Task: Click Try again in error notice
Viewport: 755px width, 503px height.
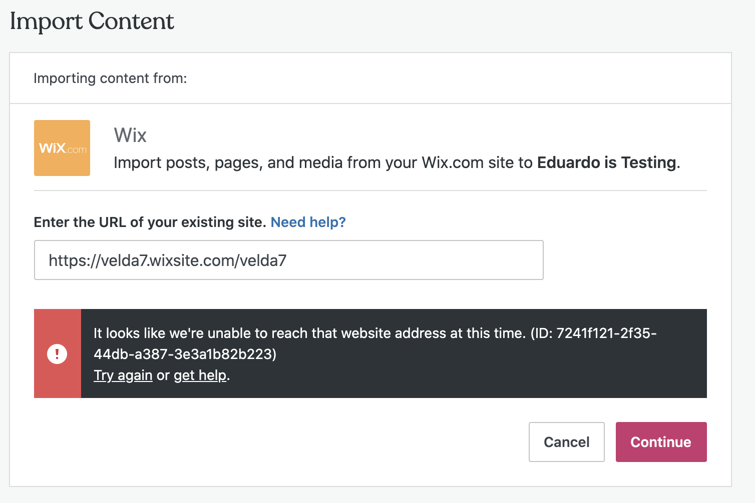Action: (123, 375)
